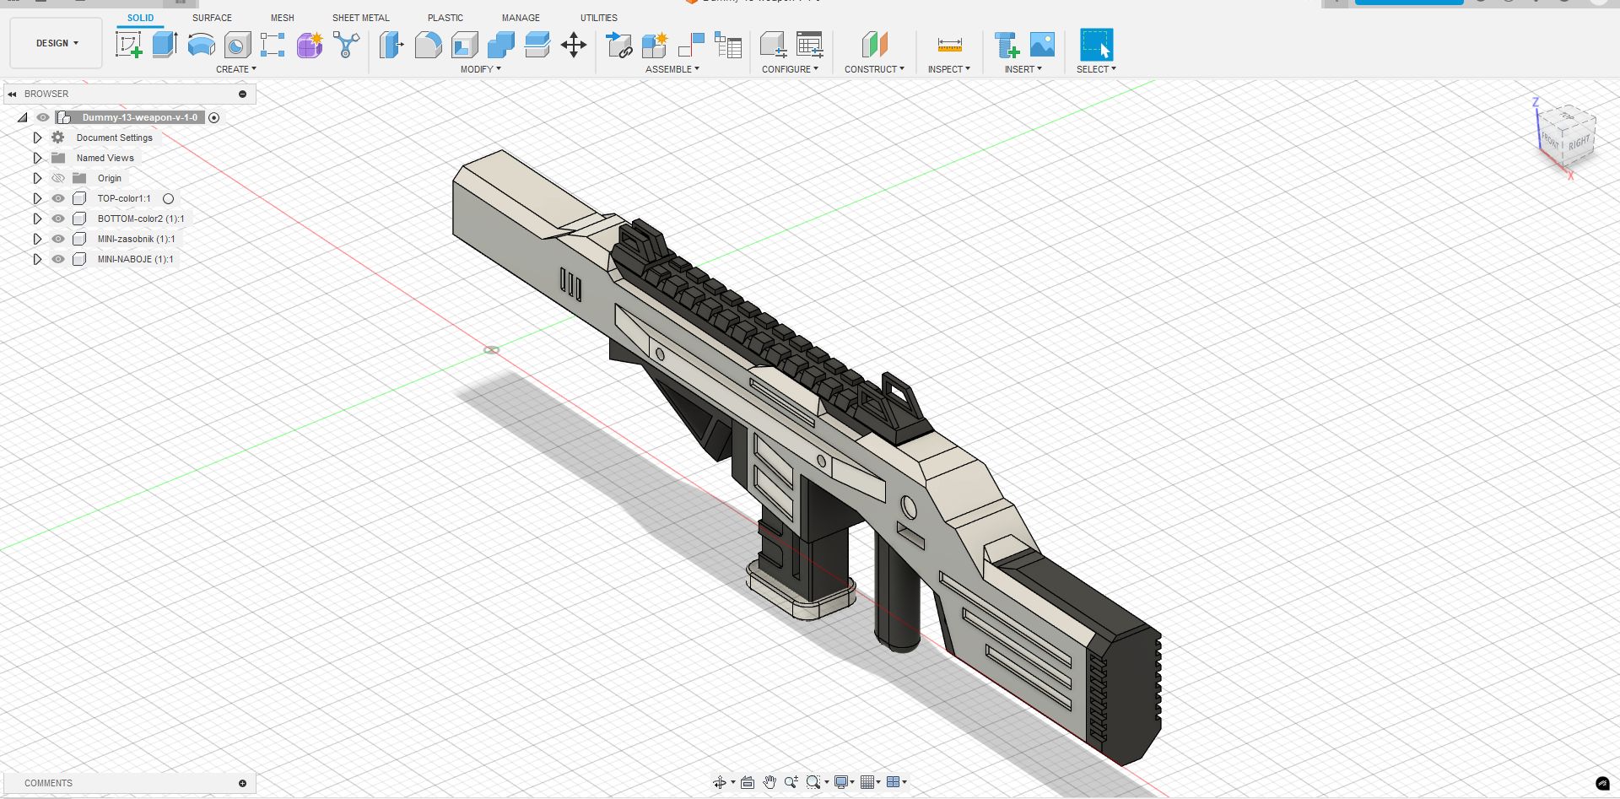Click the activate radio button beside Dummy-13-weapon-v-1-0

coord(214,117)
